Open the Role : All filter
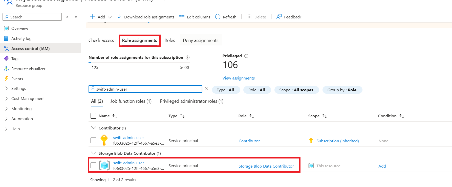The image size is (452, 187). point(257,90)
